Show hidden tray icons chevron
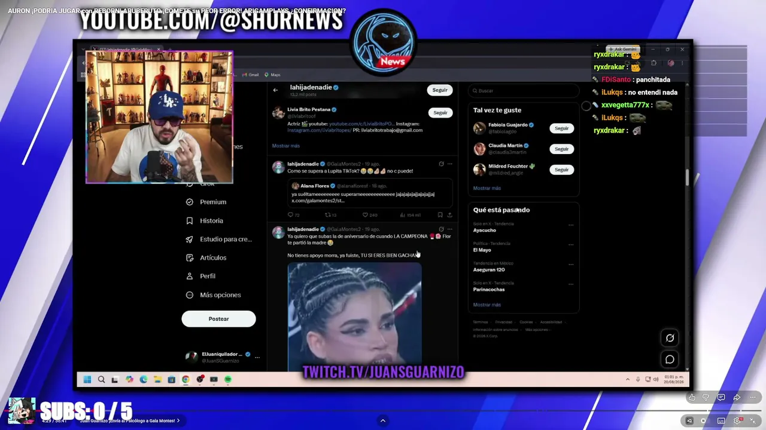 pyautogui.click(x=627, y=379)
